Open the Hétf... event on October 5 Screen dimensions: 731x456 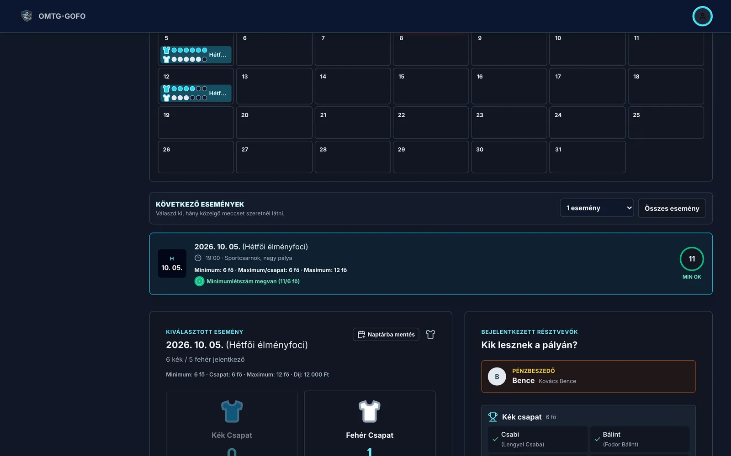coord(196,55)
